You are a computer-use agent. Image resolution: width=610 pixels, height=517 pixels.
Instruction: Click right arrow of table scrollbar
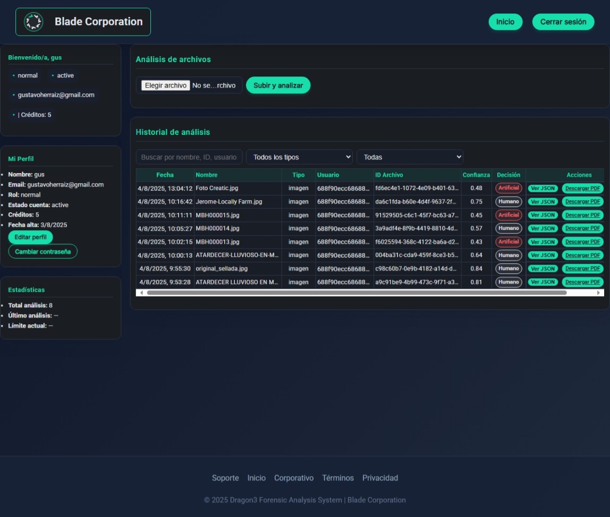(x=599, y=292)
